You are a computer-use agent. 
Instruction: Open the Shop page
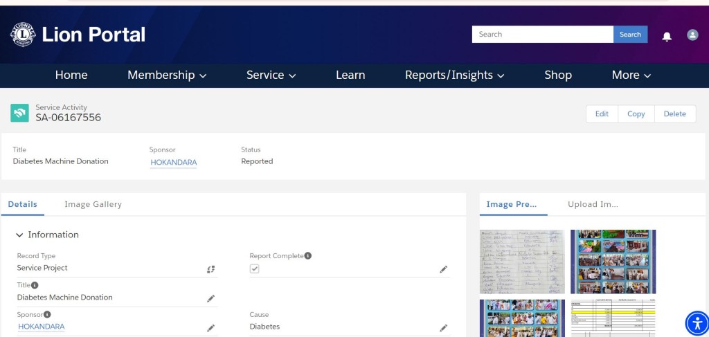pyautogui.click(x=558, y=75)
